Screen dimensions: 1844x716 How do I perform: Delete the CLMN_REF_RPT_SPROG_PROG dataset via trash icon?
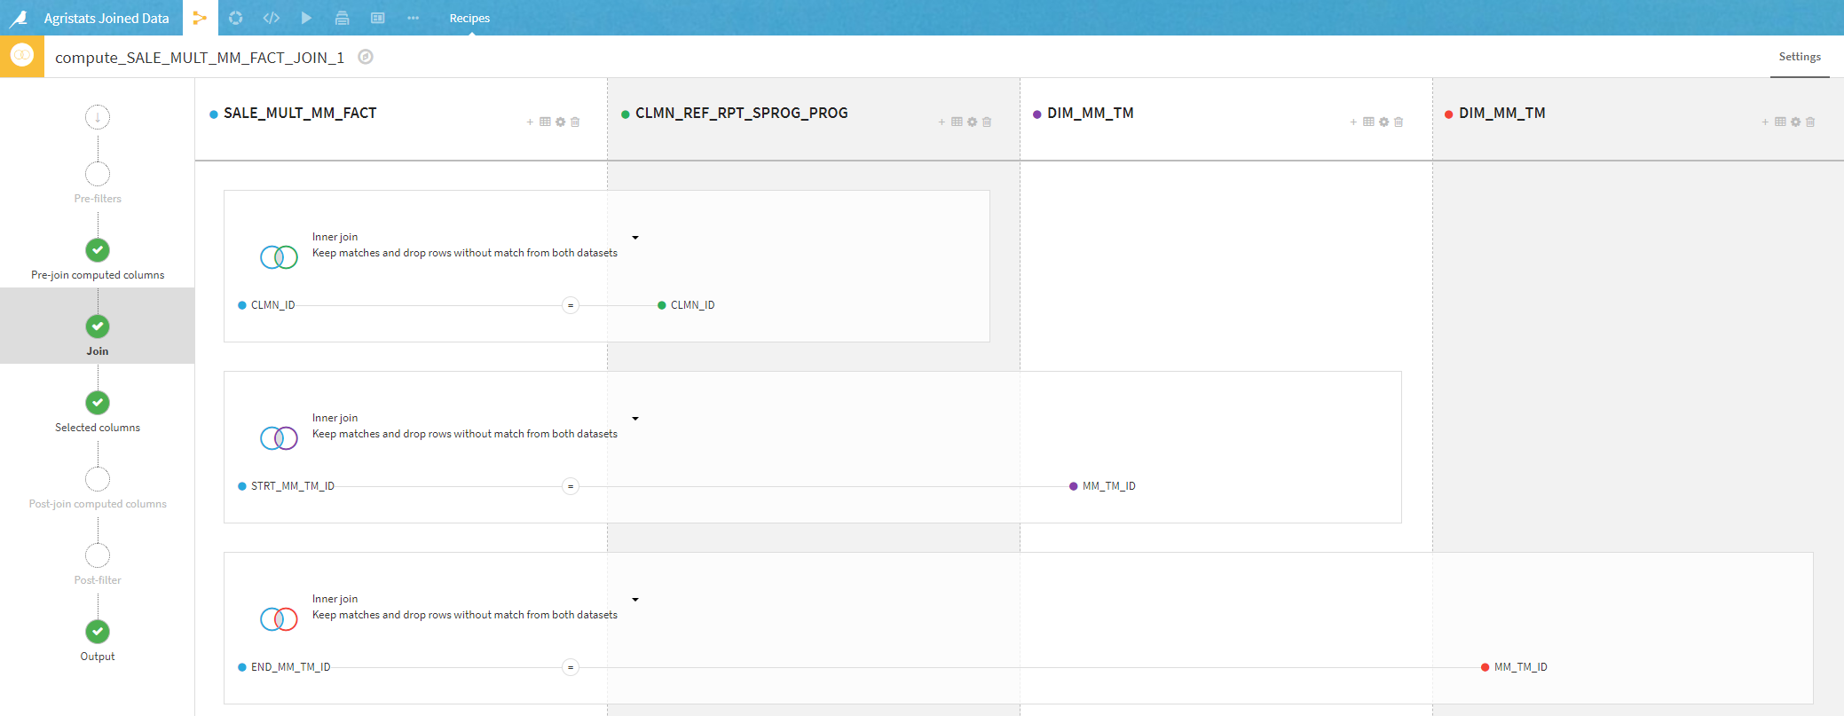987,122
